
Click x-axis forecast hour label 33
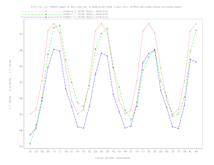coord(95,152)
